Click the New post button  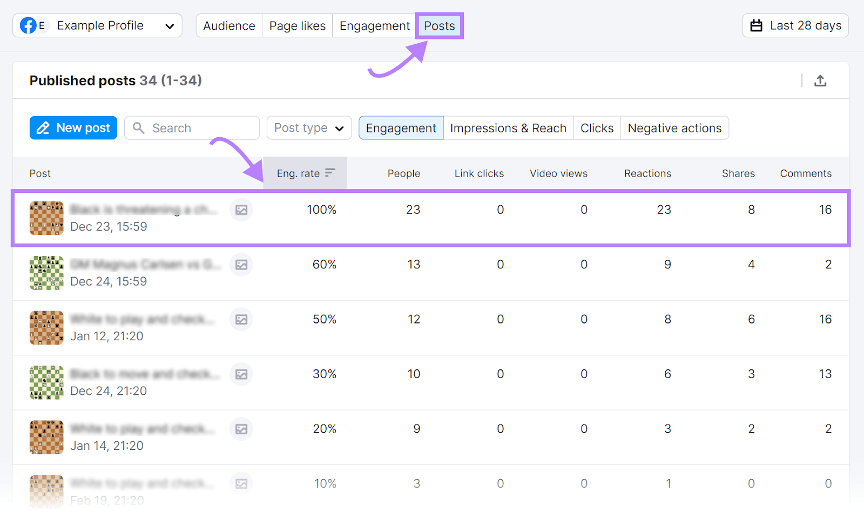73,127
